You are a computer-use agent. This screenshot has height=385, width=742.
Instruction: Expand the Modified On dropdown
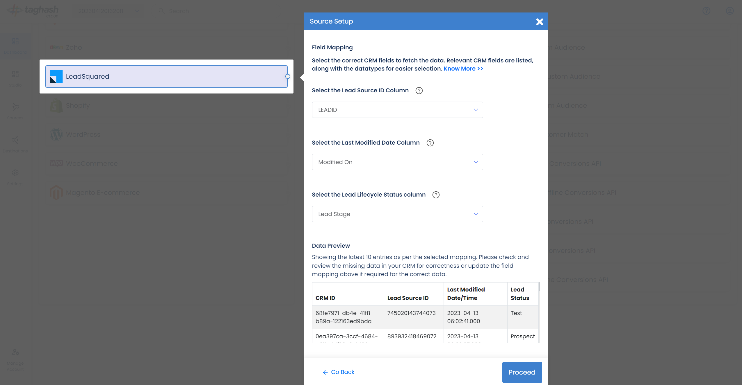tap(397, 162)
